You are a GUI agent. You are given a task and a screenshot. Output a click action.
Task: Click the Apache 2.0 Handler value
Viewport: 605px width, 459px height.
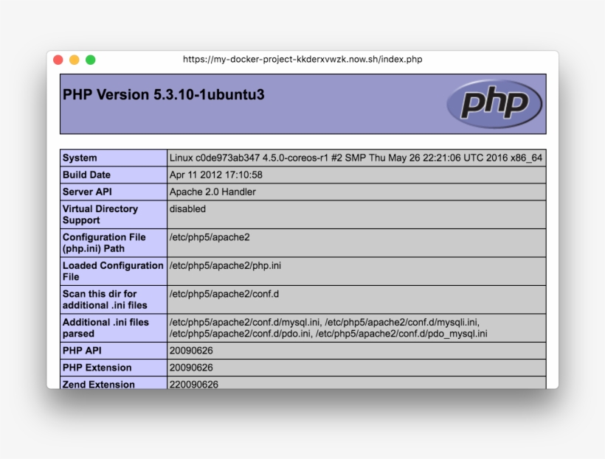click(x=212, y=192)
